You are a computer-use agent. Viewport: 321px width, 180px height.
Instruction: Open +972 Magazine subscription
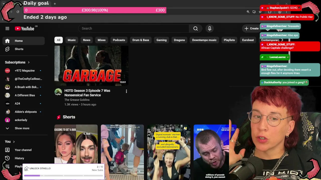[x=24, y=70]
